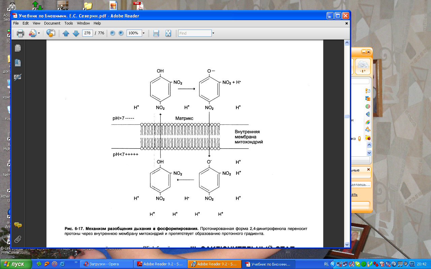
Task: Switch to the highlighted orange Adobe Reader 9.2 taskbar button
Action: tap(214, 264)
